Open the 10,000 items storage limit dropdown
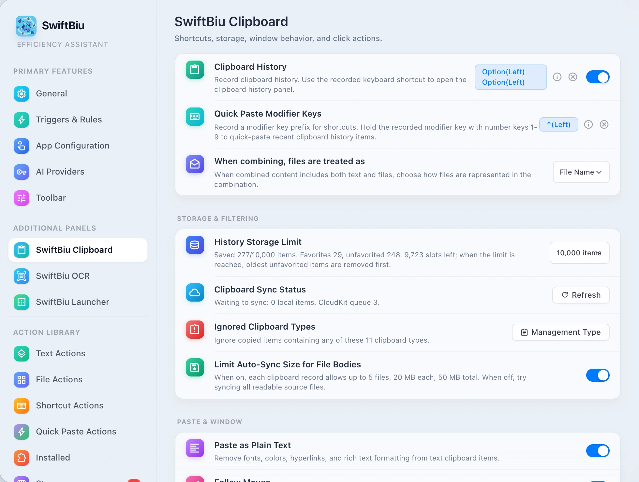639x482 pixels. 579,253
